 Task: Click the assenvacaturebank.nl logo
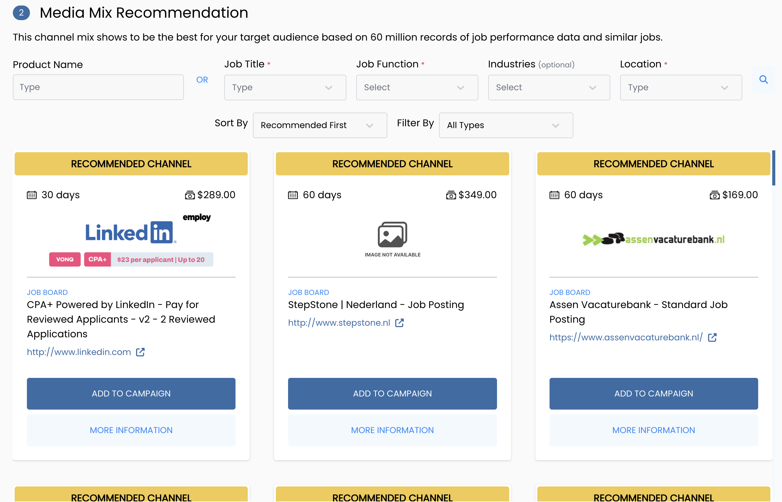point(653,239)
